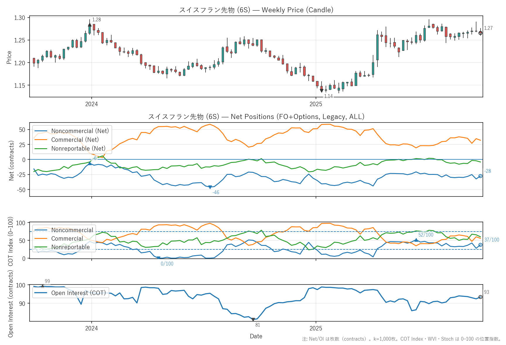Click the Date x-axis label
Image resolution: width=506 pixels, height=345 pixels.
click(256, 336)
